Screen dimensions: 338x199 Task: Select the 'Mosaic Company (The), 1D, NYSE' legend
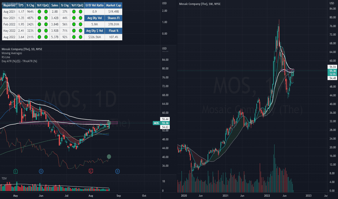pyautogui.click(x=22, y=49)
